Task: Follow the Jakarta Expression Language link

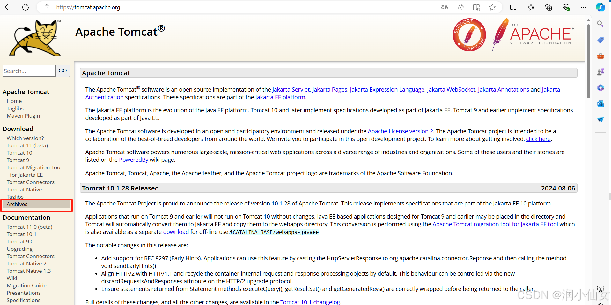Action: point(387,90)
